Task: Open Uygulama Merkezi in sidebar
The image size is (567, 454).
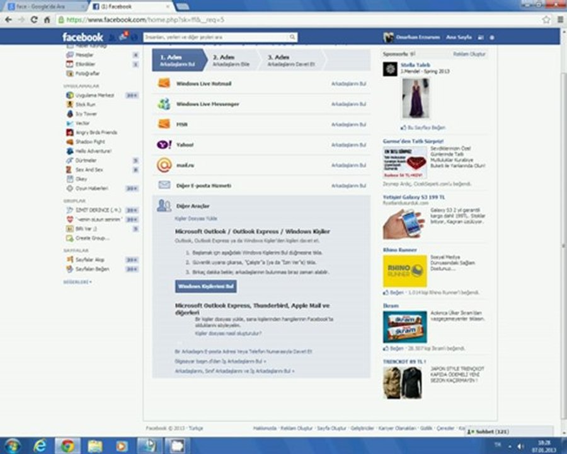Action: click(x=94, y=95)
